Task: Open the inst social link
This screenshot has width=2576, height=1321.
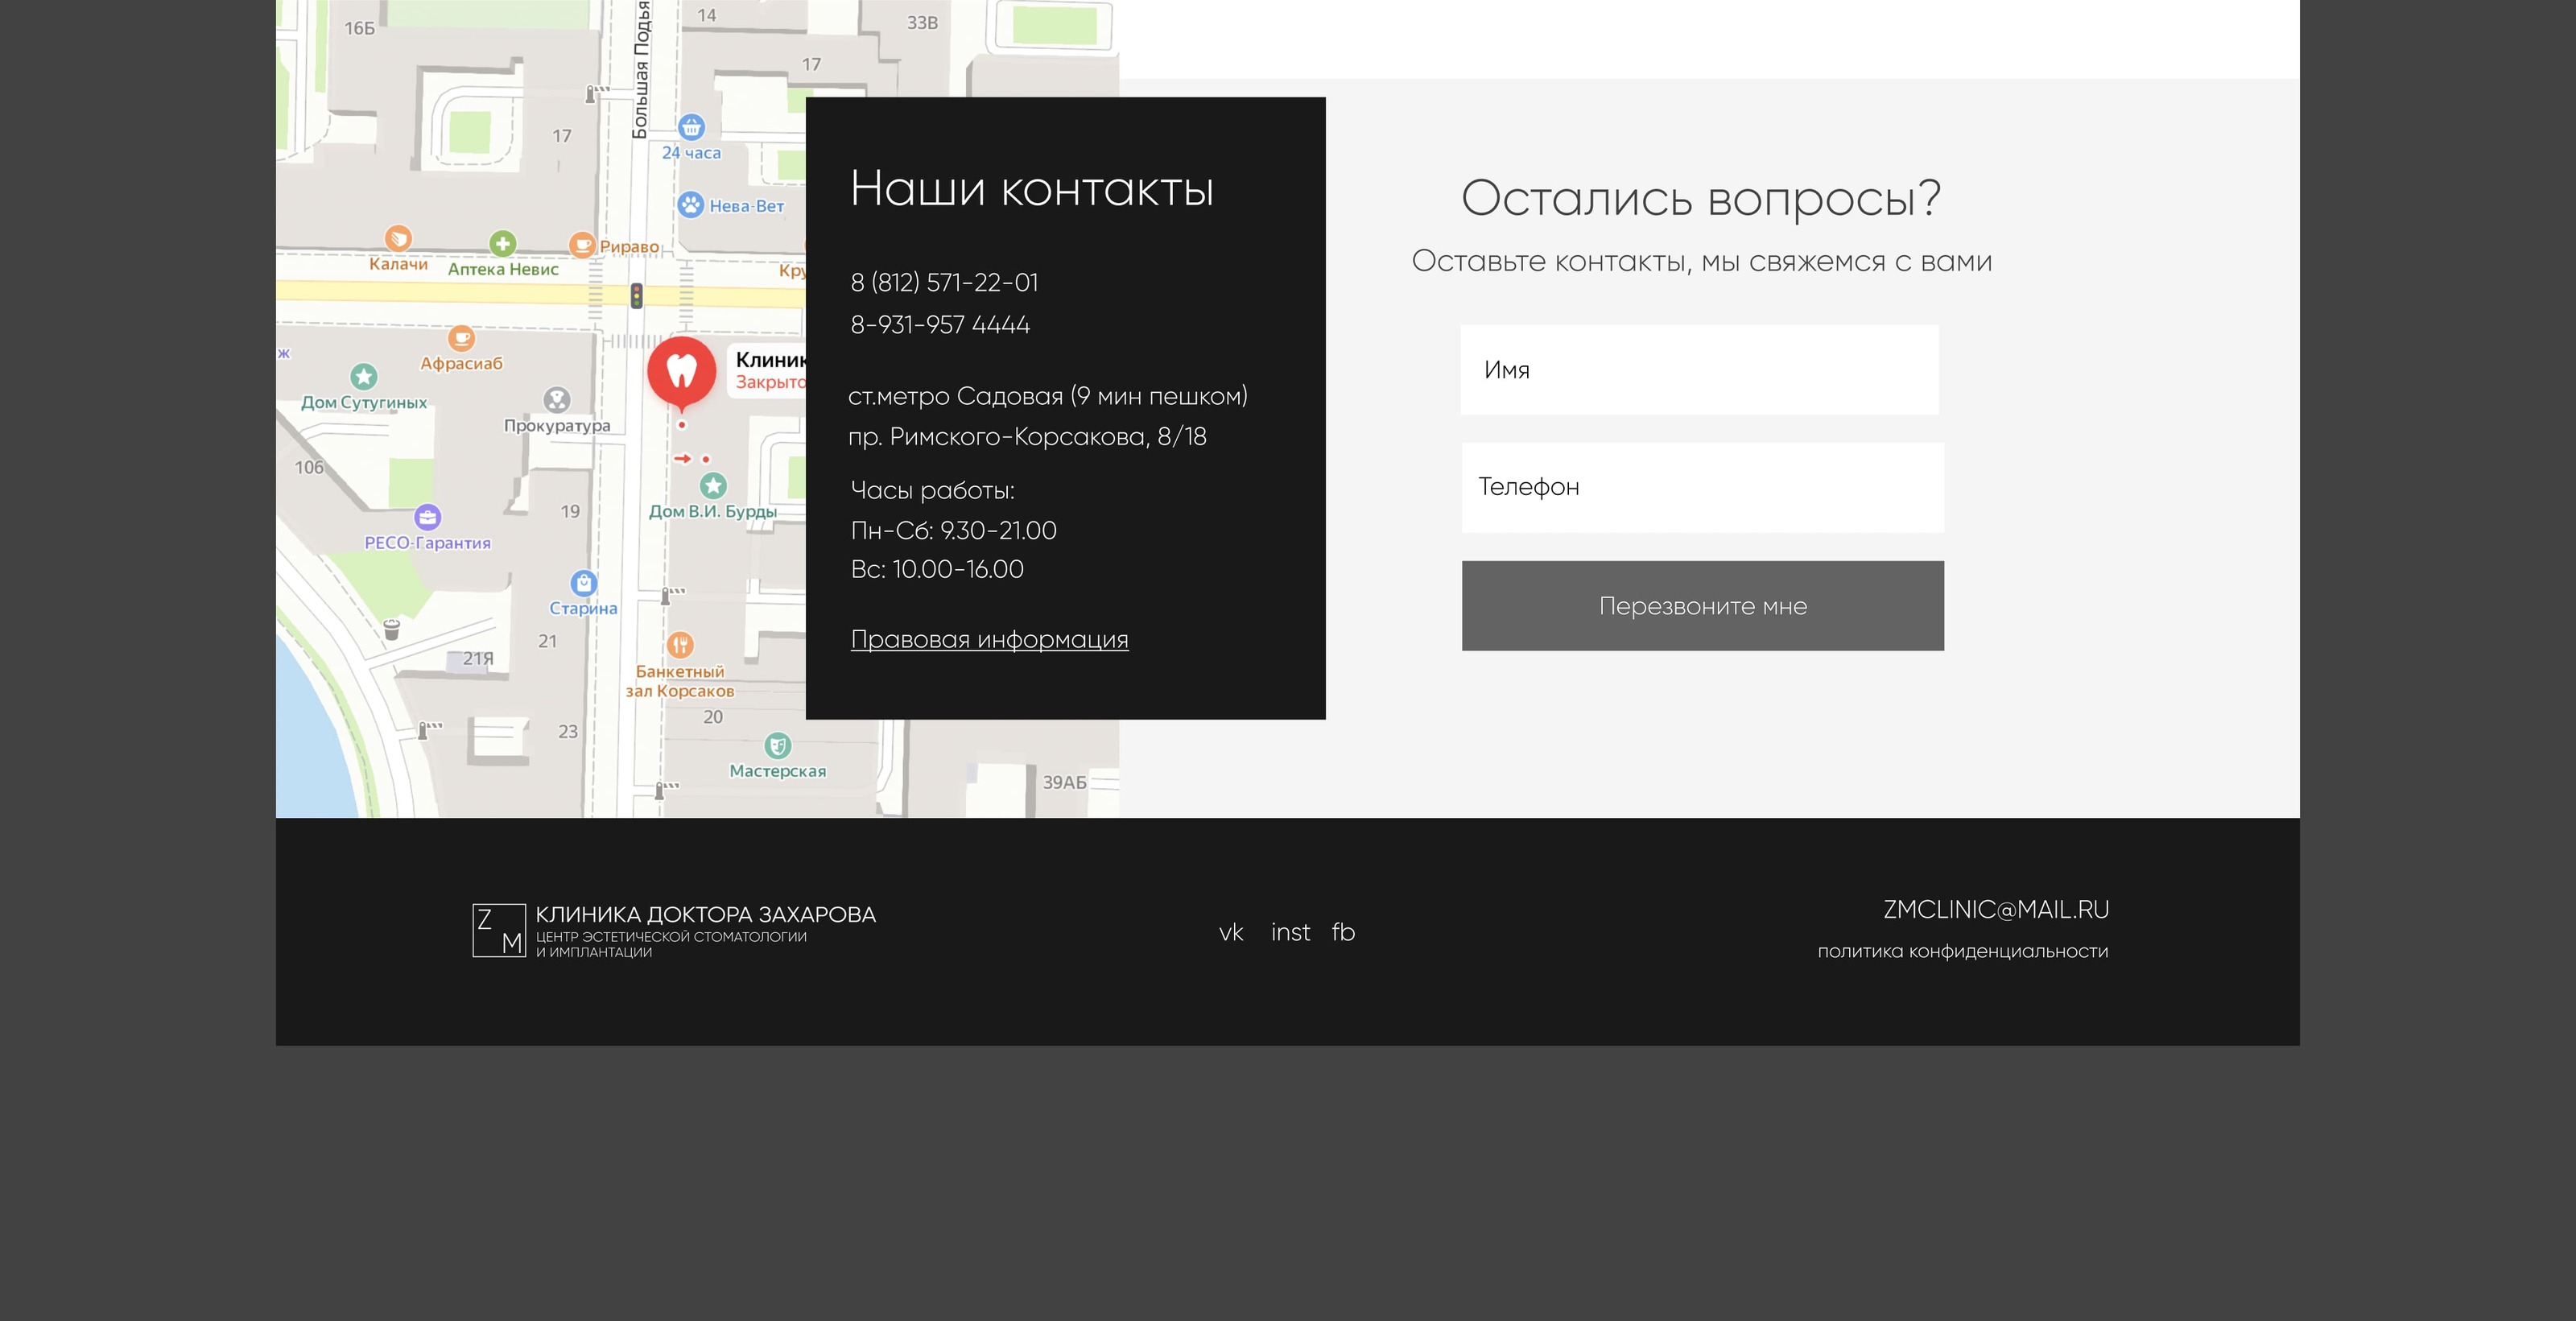Action: (x=1290, y=932)
